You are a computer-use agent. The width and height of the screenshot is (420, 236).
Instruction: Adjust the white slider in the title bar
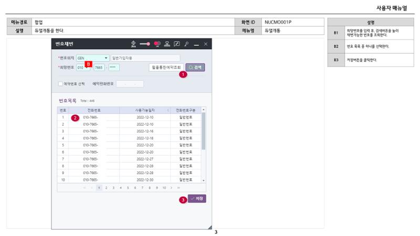[145, 44]
